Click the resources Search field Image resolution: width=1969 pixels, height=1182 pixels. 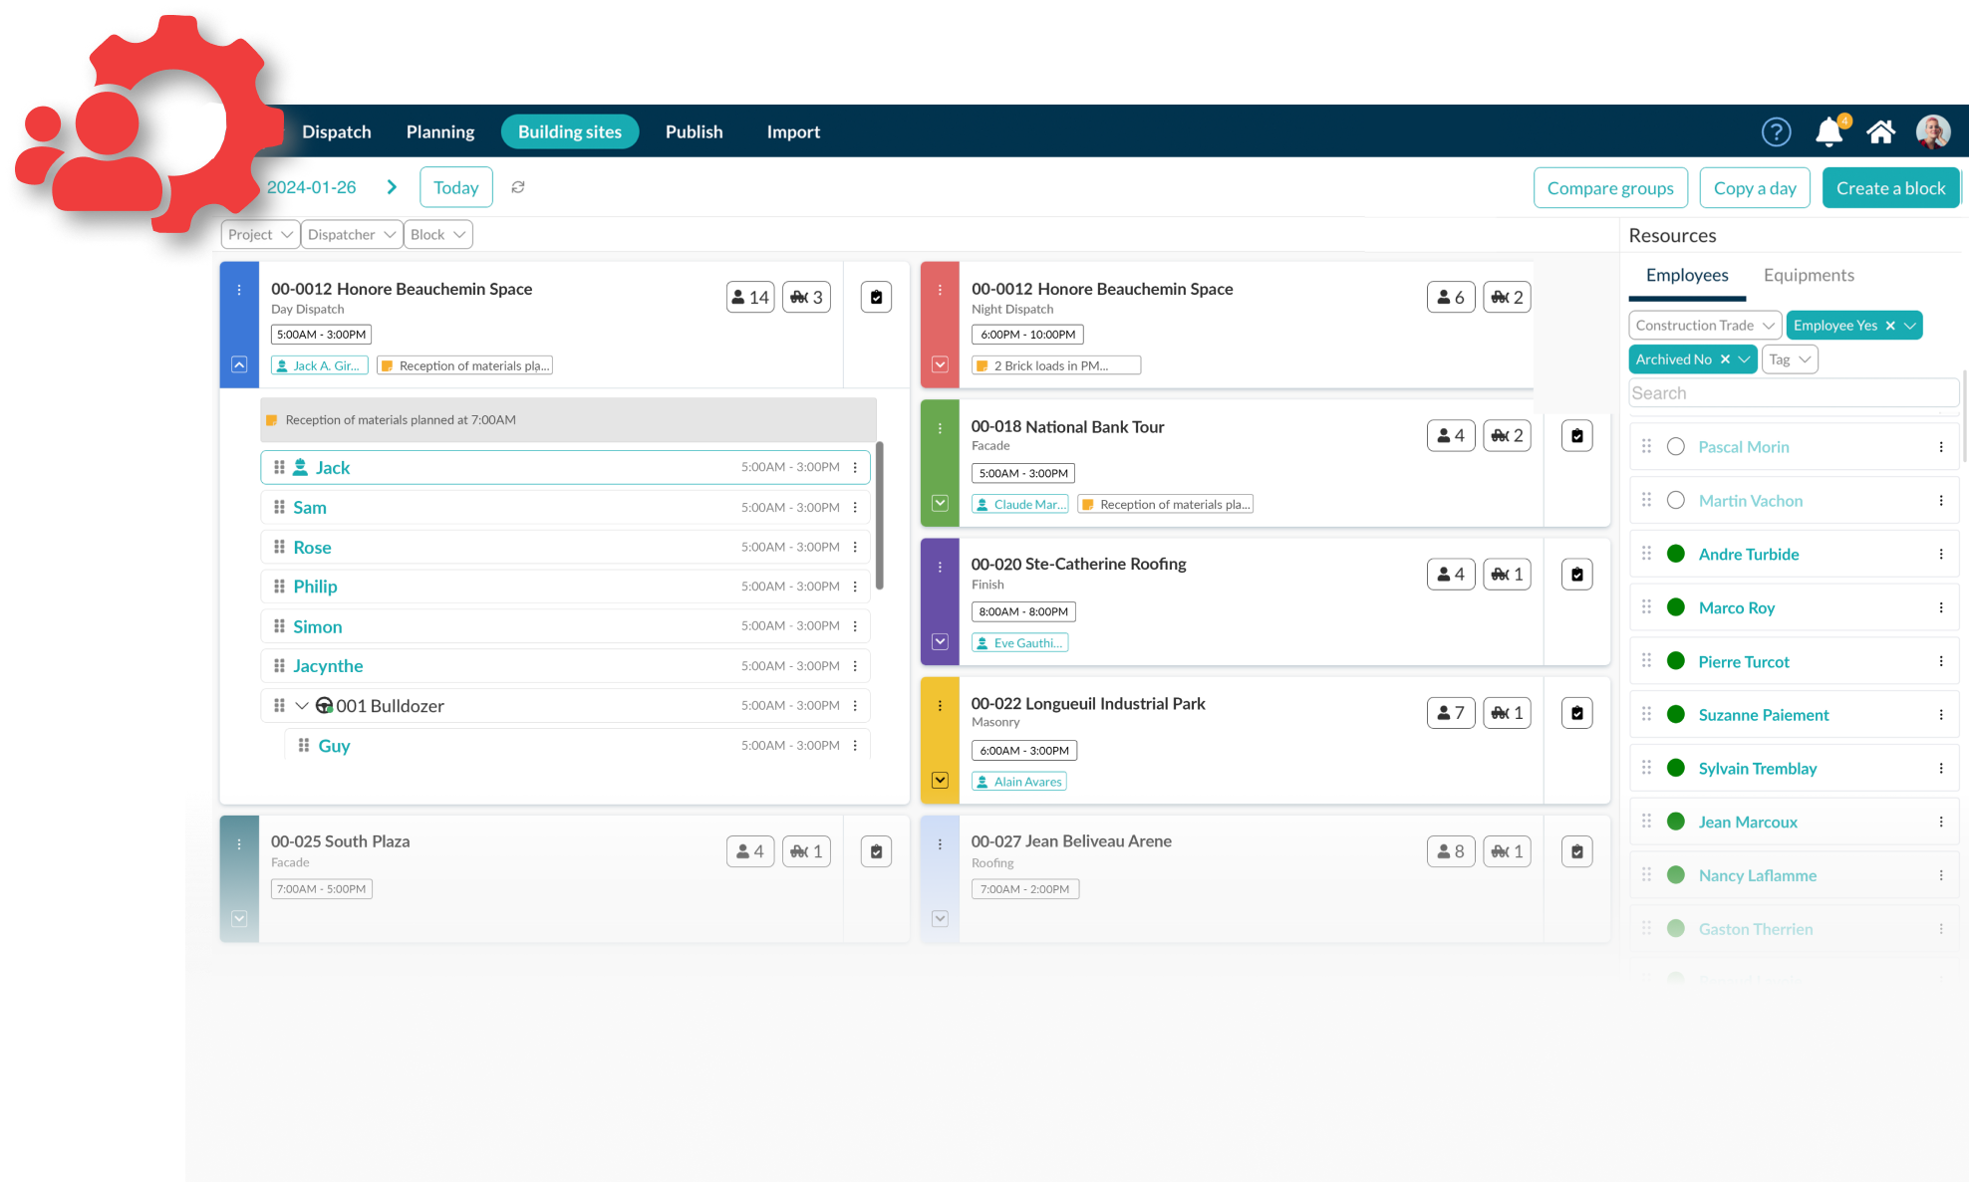1793,393
